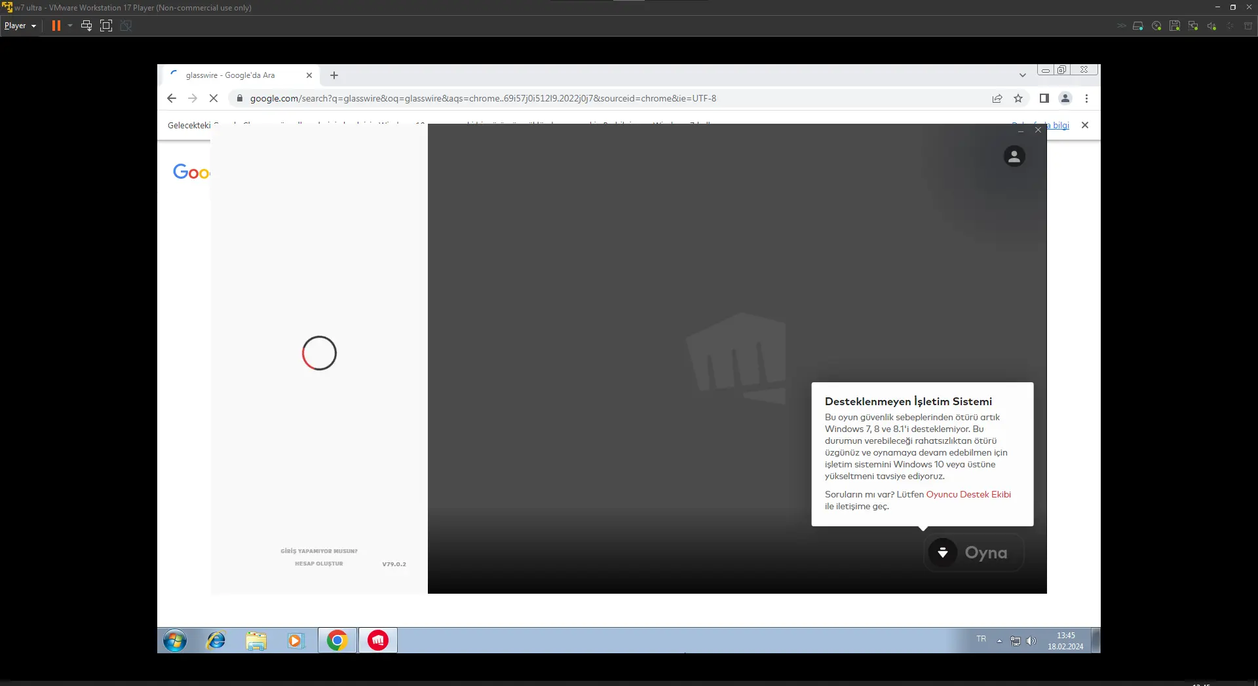
Task: Open Windows Explorer from taskbar
Action: pos(256,640)
